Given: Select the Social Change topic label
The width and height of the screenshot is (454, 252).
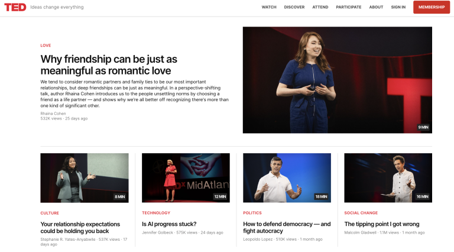Looking at the screenshot, I should click(361, 213).
